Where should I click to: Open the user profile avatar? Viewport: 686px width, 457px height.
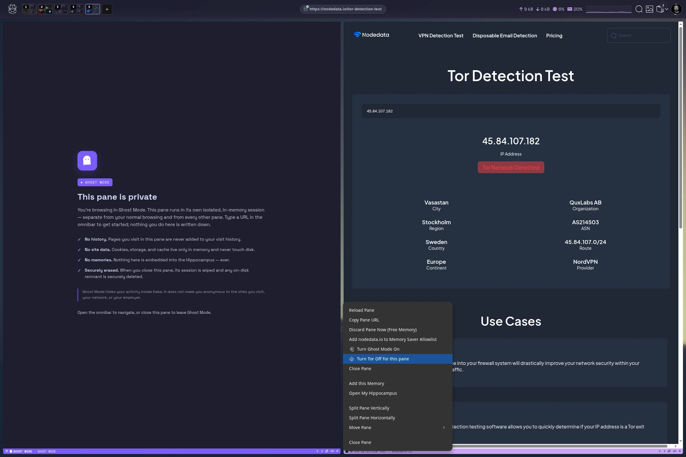tap(676, 9)
